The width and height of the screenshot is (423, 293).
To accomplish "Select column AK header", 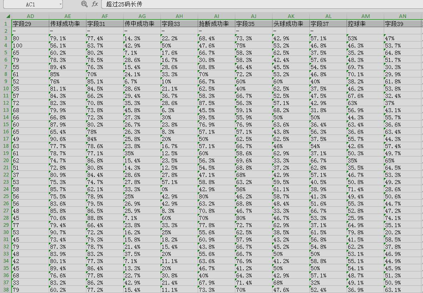I will pyautogui.click(x=291, y=16).
